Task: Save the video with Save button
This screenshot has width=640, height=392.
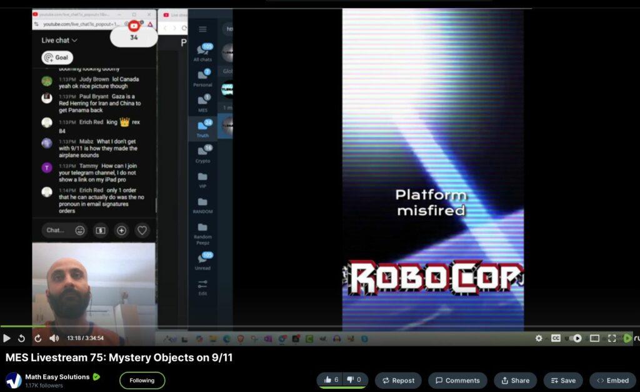Action: point(563,380)
